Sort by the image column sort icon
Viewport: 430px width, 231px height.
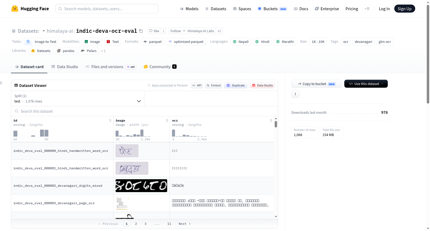point(167,120)
